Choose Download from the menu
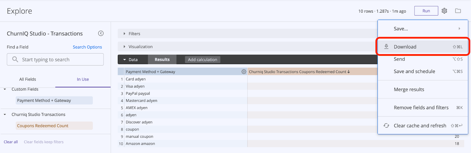The image size is (471, 153). tap(423, 46)
